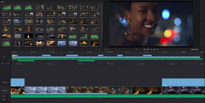This screenshot has width=205, height=103.
Task: Jump to previous clip with skip-back button
Action: (145, 49)
